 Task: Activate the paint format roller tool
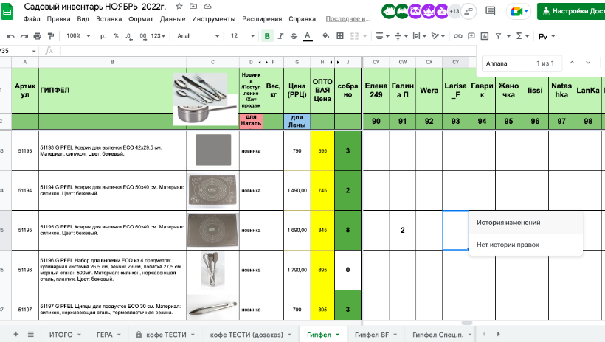click(x=49, y=35)
